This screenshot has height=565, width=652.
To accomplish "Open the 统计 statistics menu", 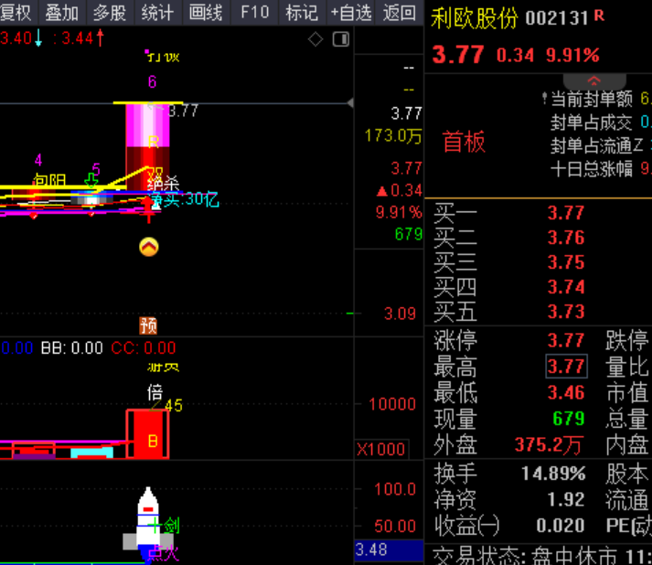I will [158, 13].
